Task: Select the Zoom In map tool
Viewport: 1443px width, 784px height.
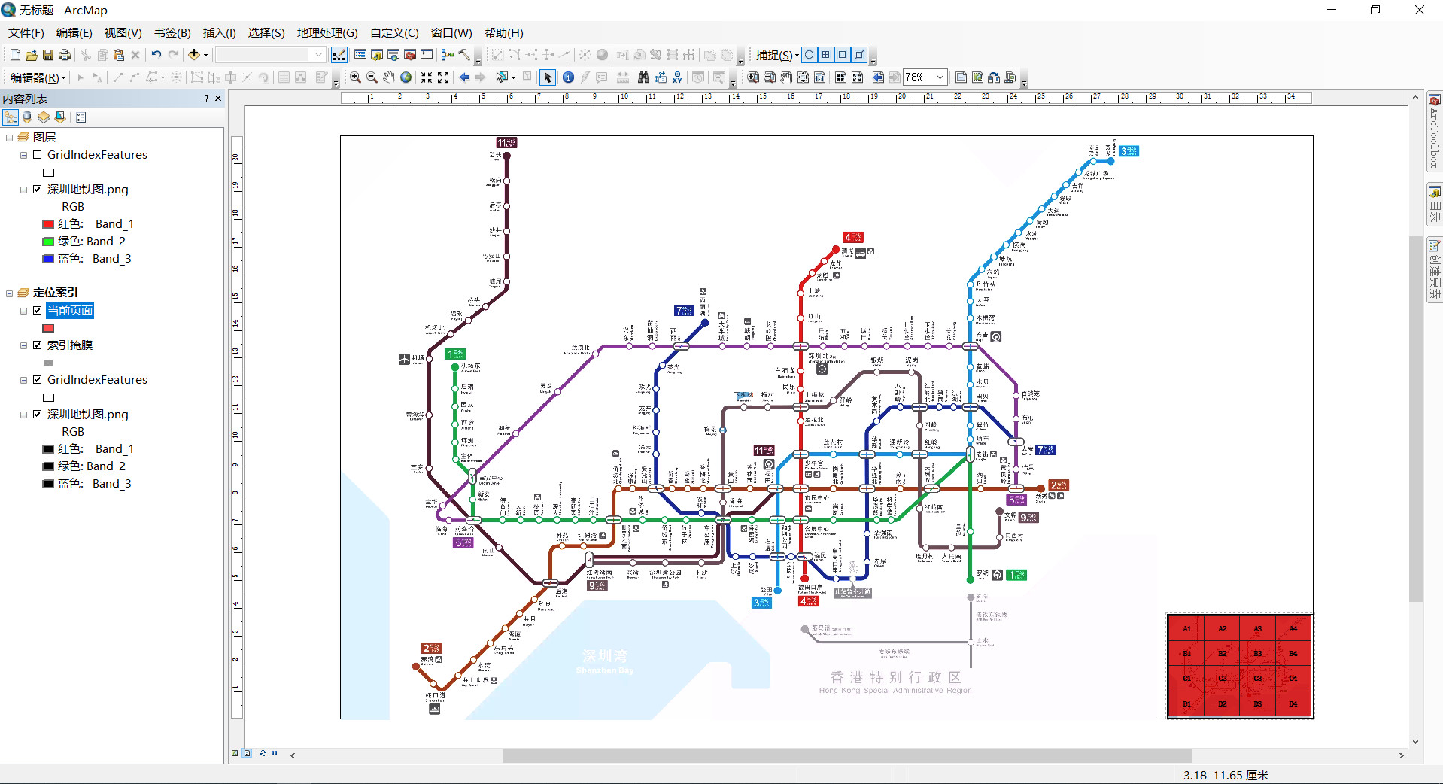Action: [x=356, y=77]
